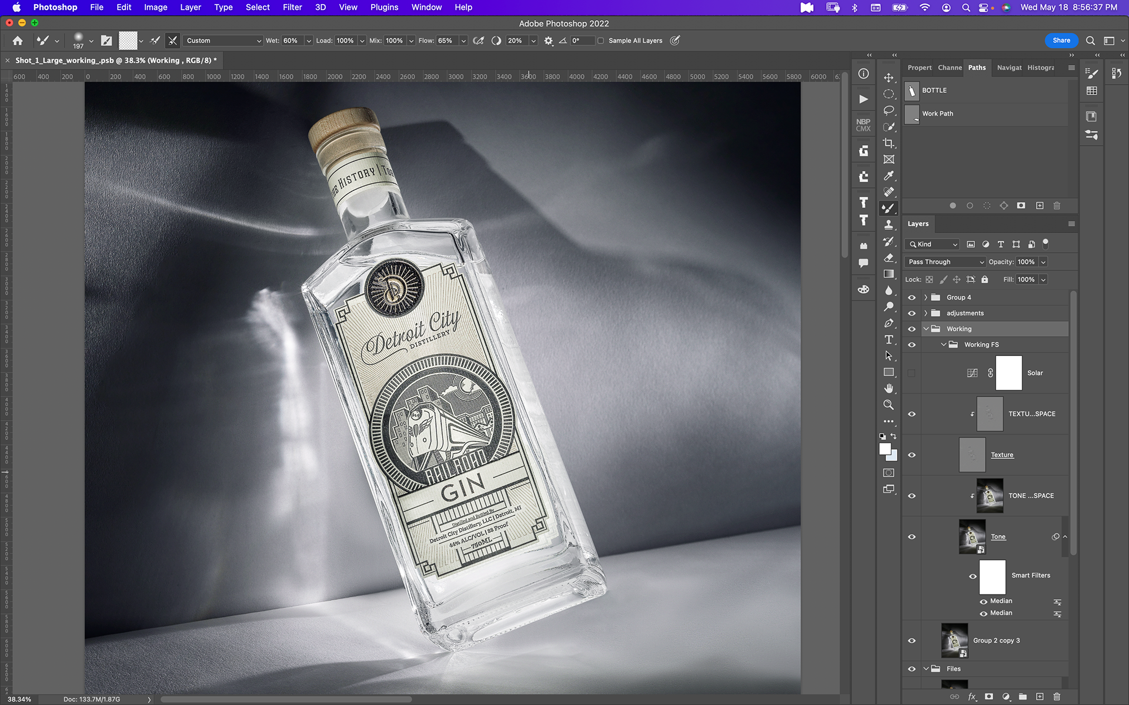Show the Solar layer
Image resolution: width=1129 pixels, height=705 pixels.
click(911, 373)
